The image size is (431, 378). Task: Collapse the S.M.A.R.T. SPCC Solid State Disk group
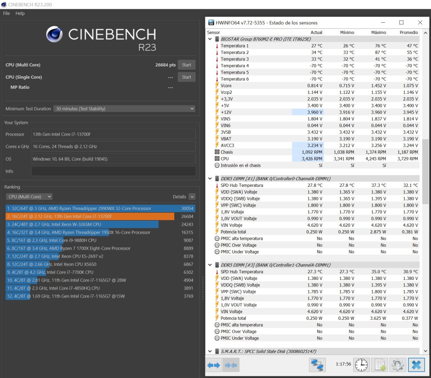click(210, 351)
